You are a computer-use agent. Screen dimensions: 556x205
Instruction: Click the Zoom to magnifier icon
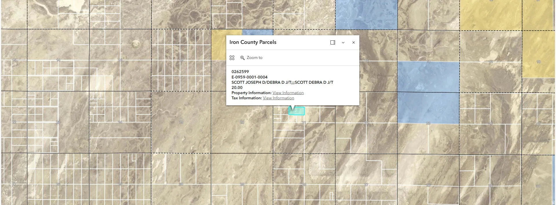click(243, 58)
